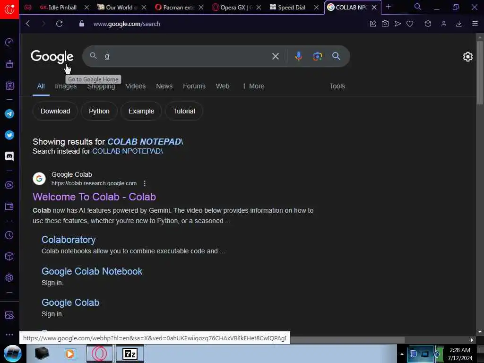484x363 pixels.
Task: Open Discord from the sidebar
Action: pyautogui.click(x=9, y=156)
